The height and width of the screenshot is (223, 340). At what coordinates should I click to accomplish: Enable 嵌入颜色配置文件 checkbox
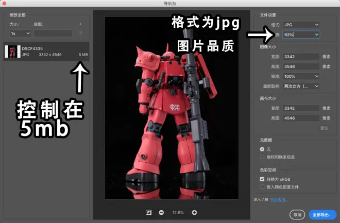click(262, 187)
